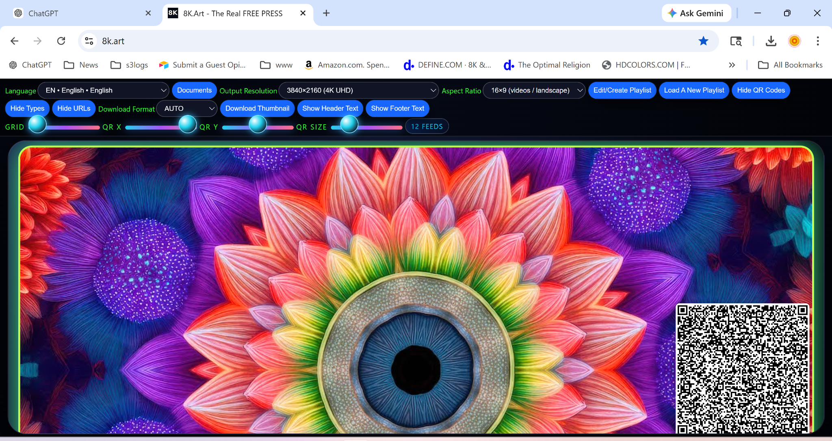This screenshot has height=441, width=832.
Task: Click the 12 FEEDS badge
Action: 427,126
